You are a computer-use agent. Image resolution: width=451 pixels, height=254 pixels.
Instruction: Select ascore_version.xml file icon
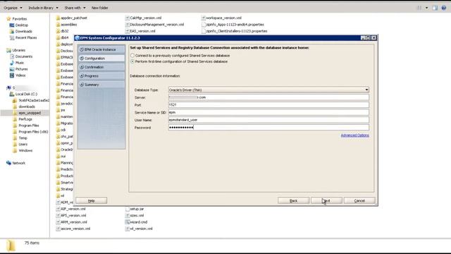coord(58,229)
